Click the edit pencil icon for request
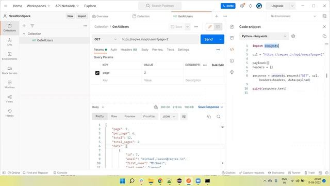The image size is (330, 186). click(210, 27)
